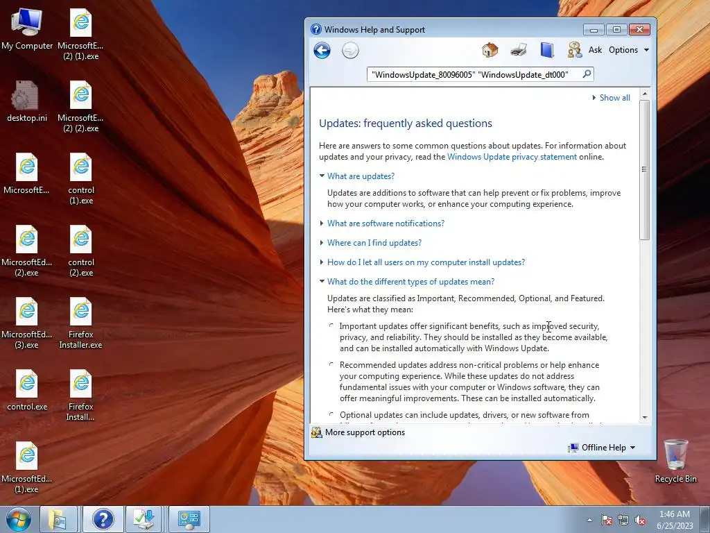The width and height of the screenshot is (710, 533).
Task: Select the truncated Firefox Install... desktop icon
Action: pyautogui.click(x=80, y=395)
